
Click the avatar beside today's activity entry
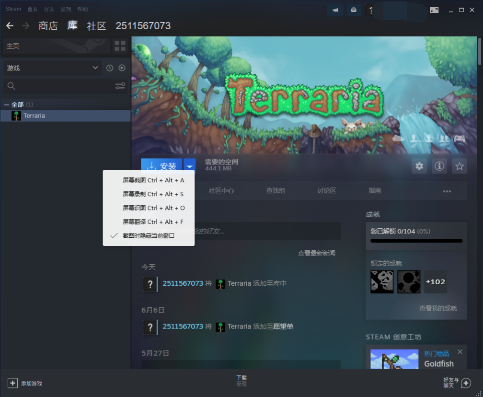pyautogui.click(x=150, y=284)
